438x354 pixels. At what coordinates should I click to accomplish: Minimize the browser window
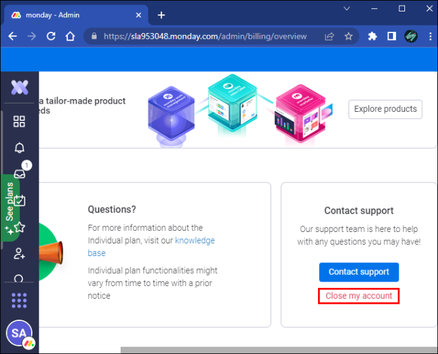pyautogui.click(x=375, y=9)
